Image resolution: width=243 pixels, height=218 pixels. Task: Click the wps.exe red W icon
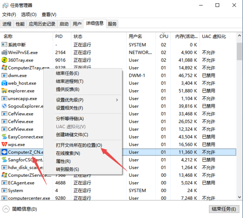click(4, 144)
